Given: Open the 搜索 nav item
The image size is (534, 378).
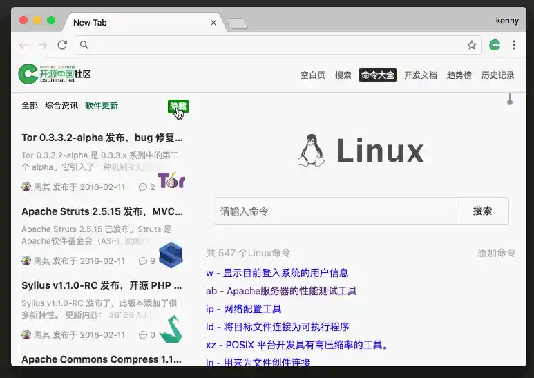Looking at the screenshot, I should tap(343, 75).
